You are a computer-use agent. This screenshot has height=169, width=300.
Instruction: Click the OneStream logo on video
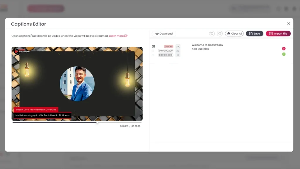click(22, 51)
